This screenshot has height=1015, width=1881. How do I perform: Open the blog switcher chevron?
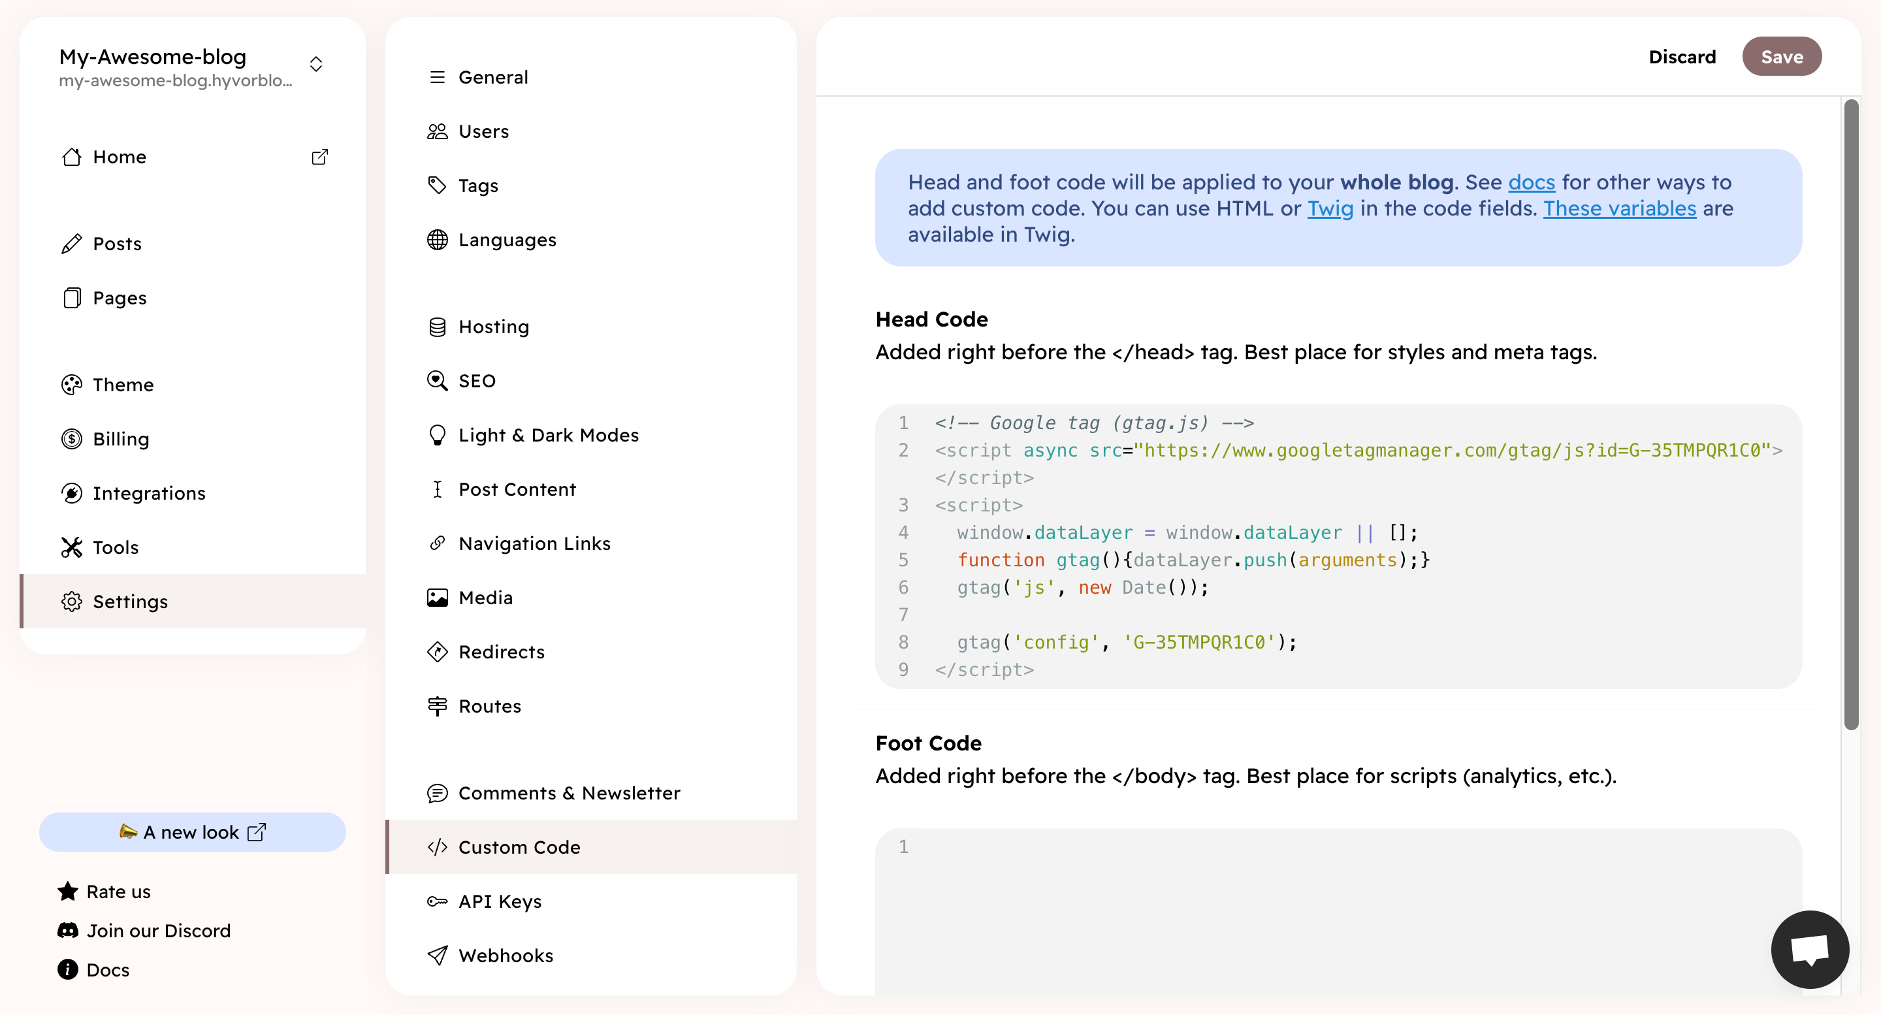pyautogui.click(x=315, y=63)
